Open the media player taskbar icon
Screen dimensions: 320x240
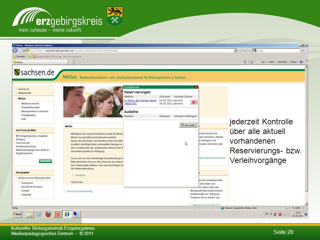pyautogui.click(x=39, y=214)
